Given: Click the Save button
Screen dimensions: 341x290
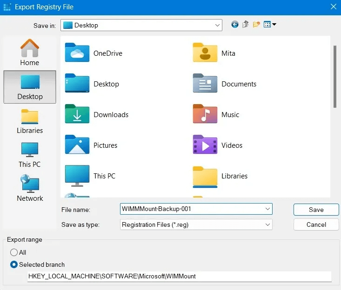Looking at the screenshot, I should 316,210.
